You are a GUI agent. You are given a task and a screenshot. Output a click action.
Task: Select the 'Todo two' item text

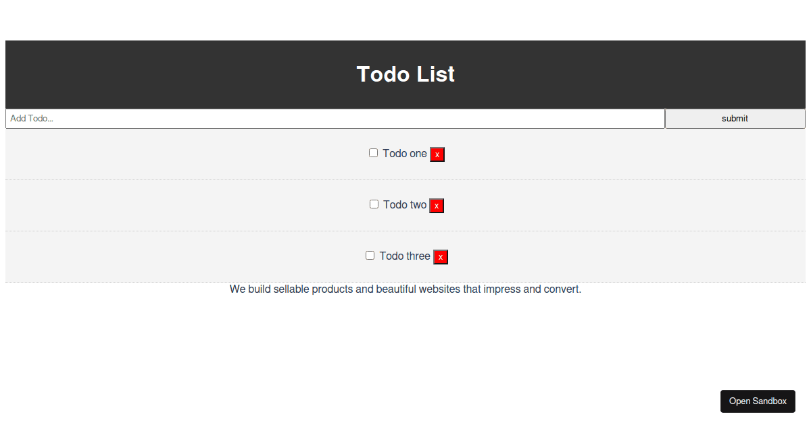click(405, 205)
